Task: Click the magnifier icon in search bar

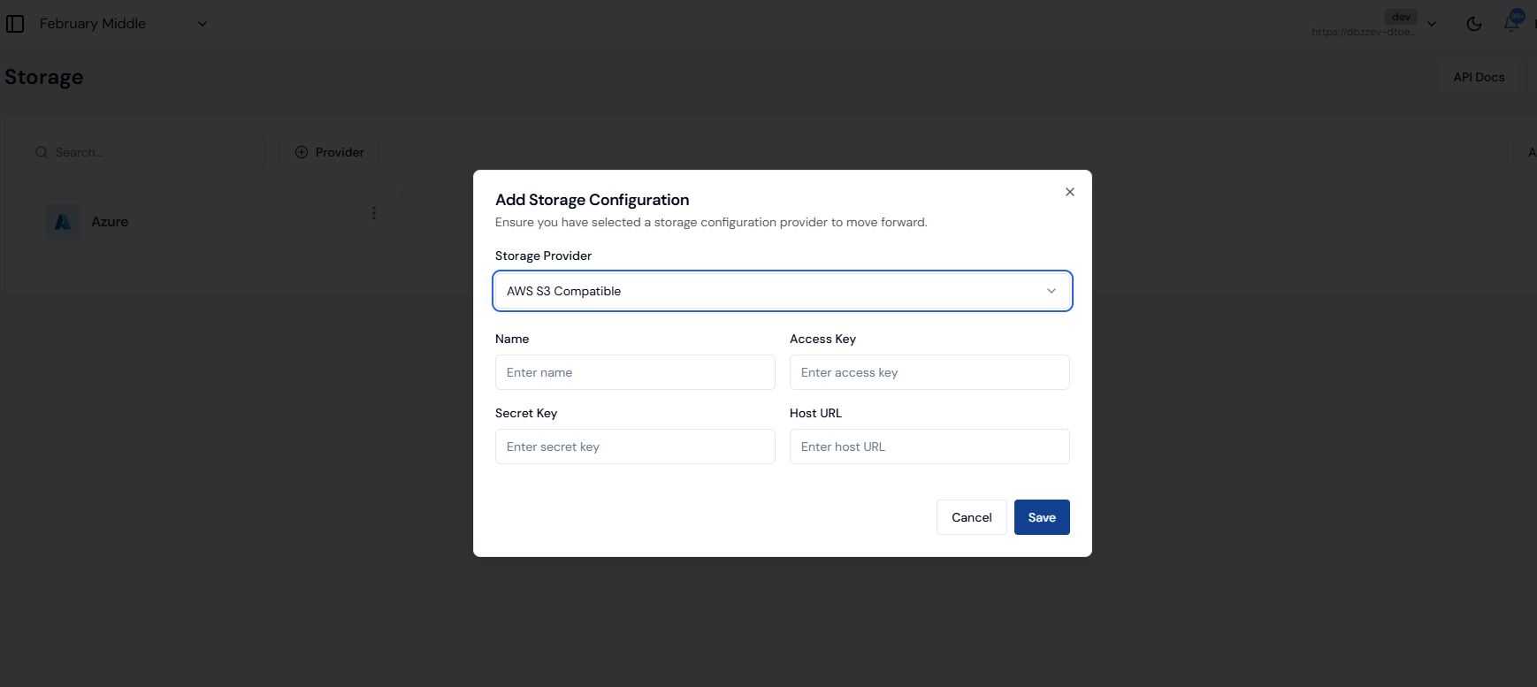Action: click(42, 152)
